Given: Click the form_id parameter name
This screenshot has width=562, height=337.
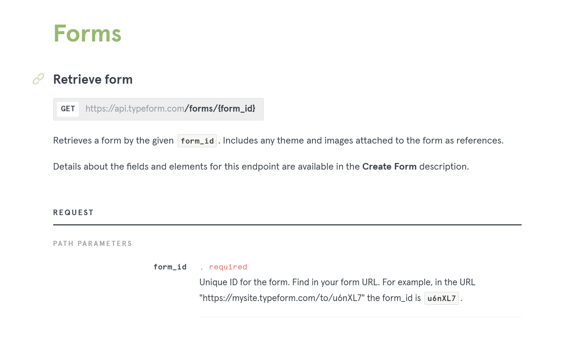Looking at the screenshot, I should [x=170, y=267].
